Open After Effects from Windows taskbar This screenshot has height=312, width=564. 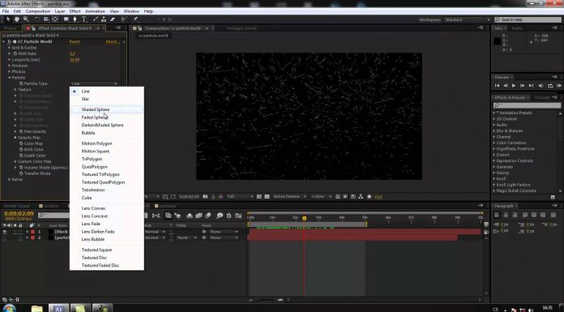pos(58,308)
